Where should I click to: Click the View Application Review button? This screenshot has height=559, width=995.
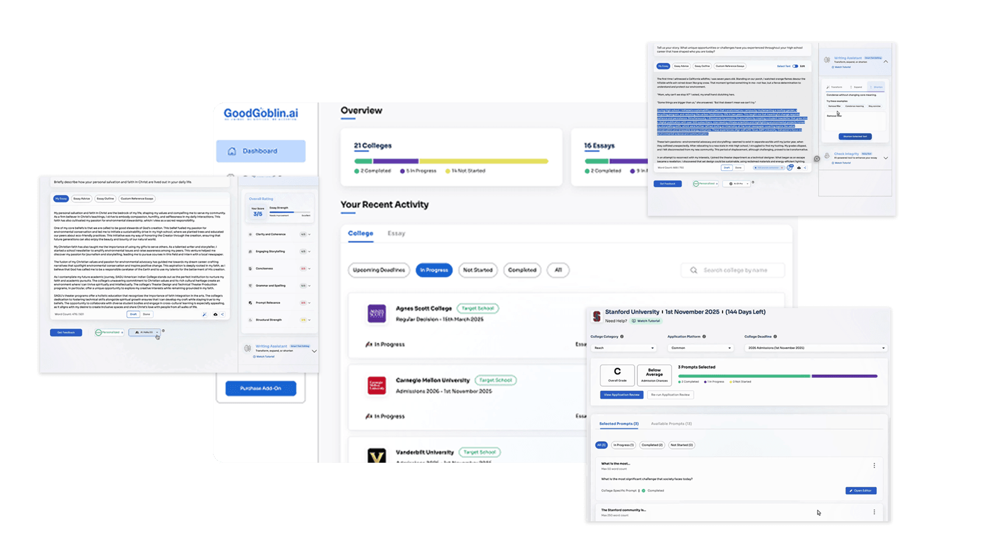click(x=621, y=395)
